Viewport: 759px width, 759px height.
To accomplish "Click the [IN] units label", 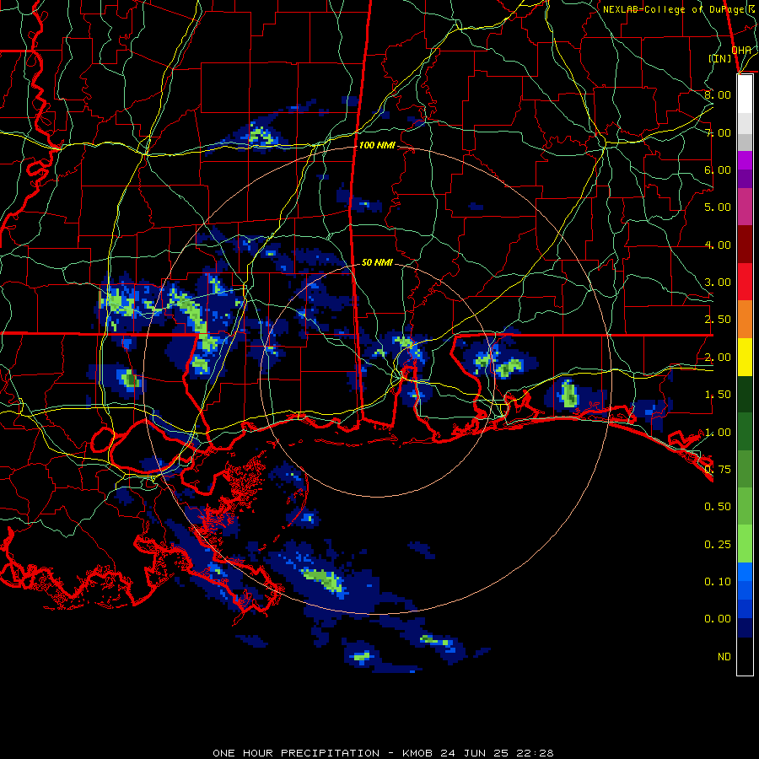I will tap(720, 58).
